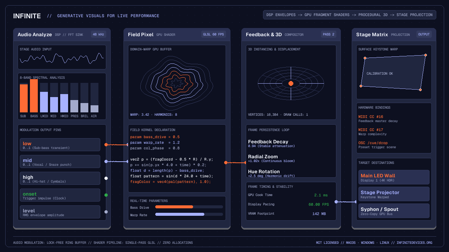
Task: Click the INFINITE logo title
Action: coord(27,16)
